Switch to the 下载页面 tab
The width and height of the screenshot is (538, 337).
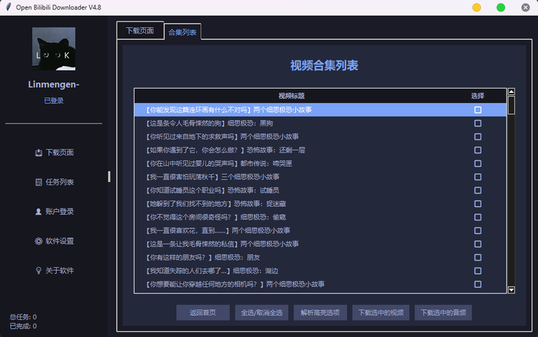(x=140, y=30)
